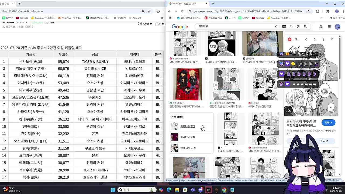Open the 치지직 bookmark in Google window
345x194 pixels.
230,18
